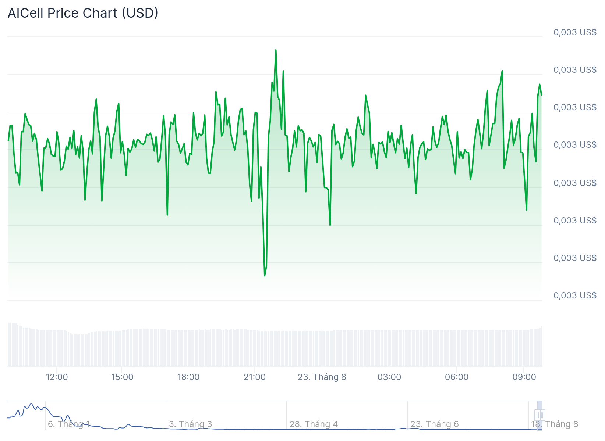605x441 pixels.
Task: Click the 15:00 time axis label
Action: (x=122, y=377)
